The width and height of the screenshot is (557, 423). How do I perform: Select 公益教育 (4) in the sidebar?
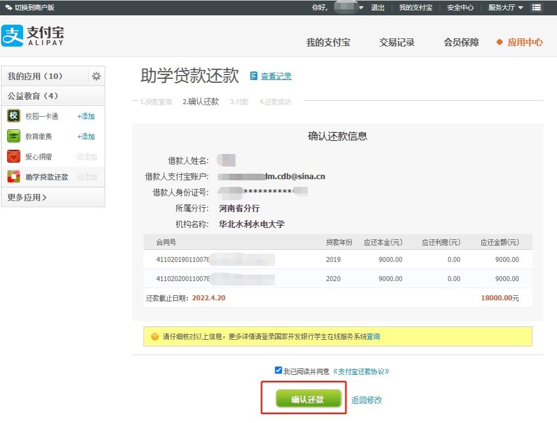33,96
